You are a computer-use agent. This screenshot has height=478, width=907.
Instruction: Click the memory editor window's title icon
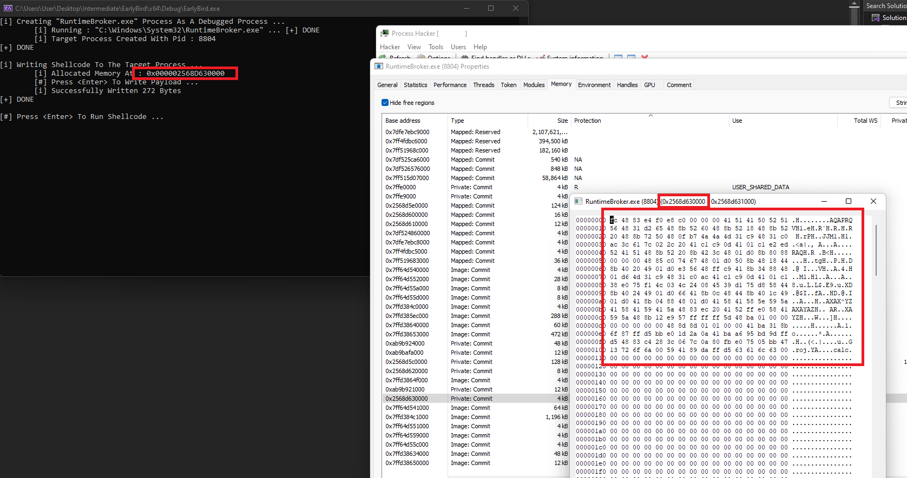pos(579,201)
